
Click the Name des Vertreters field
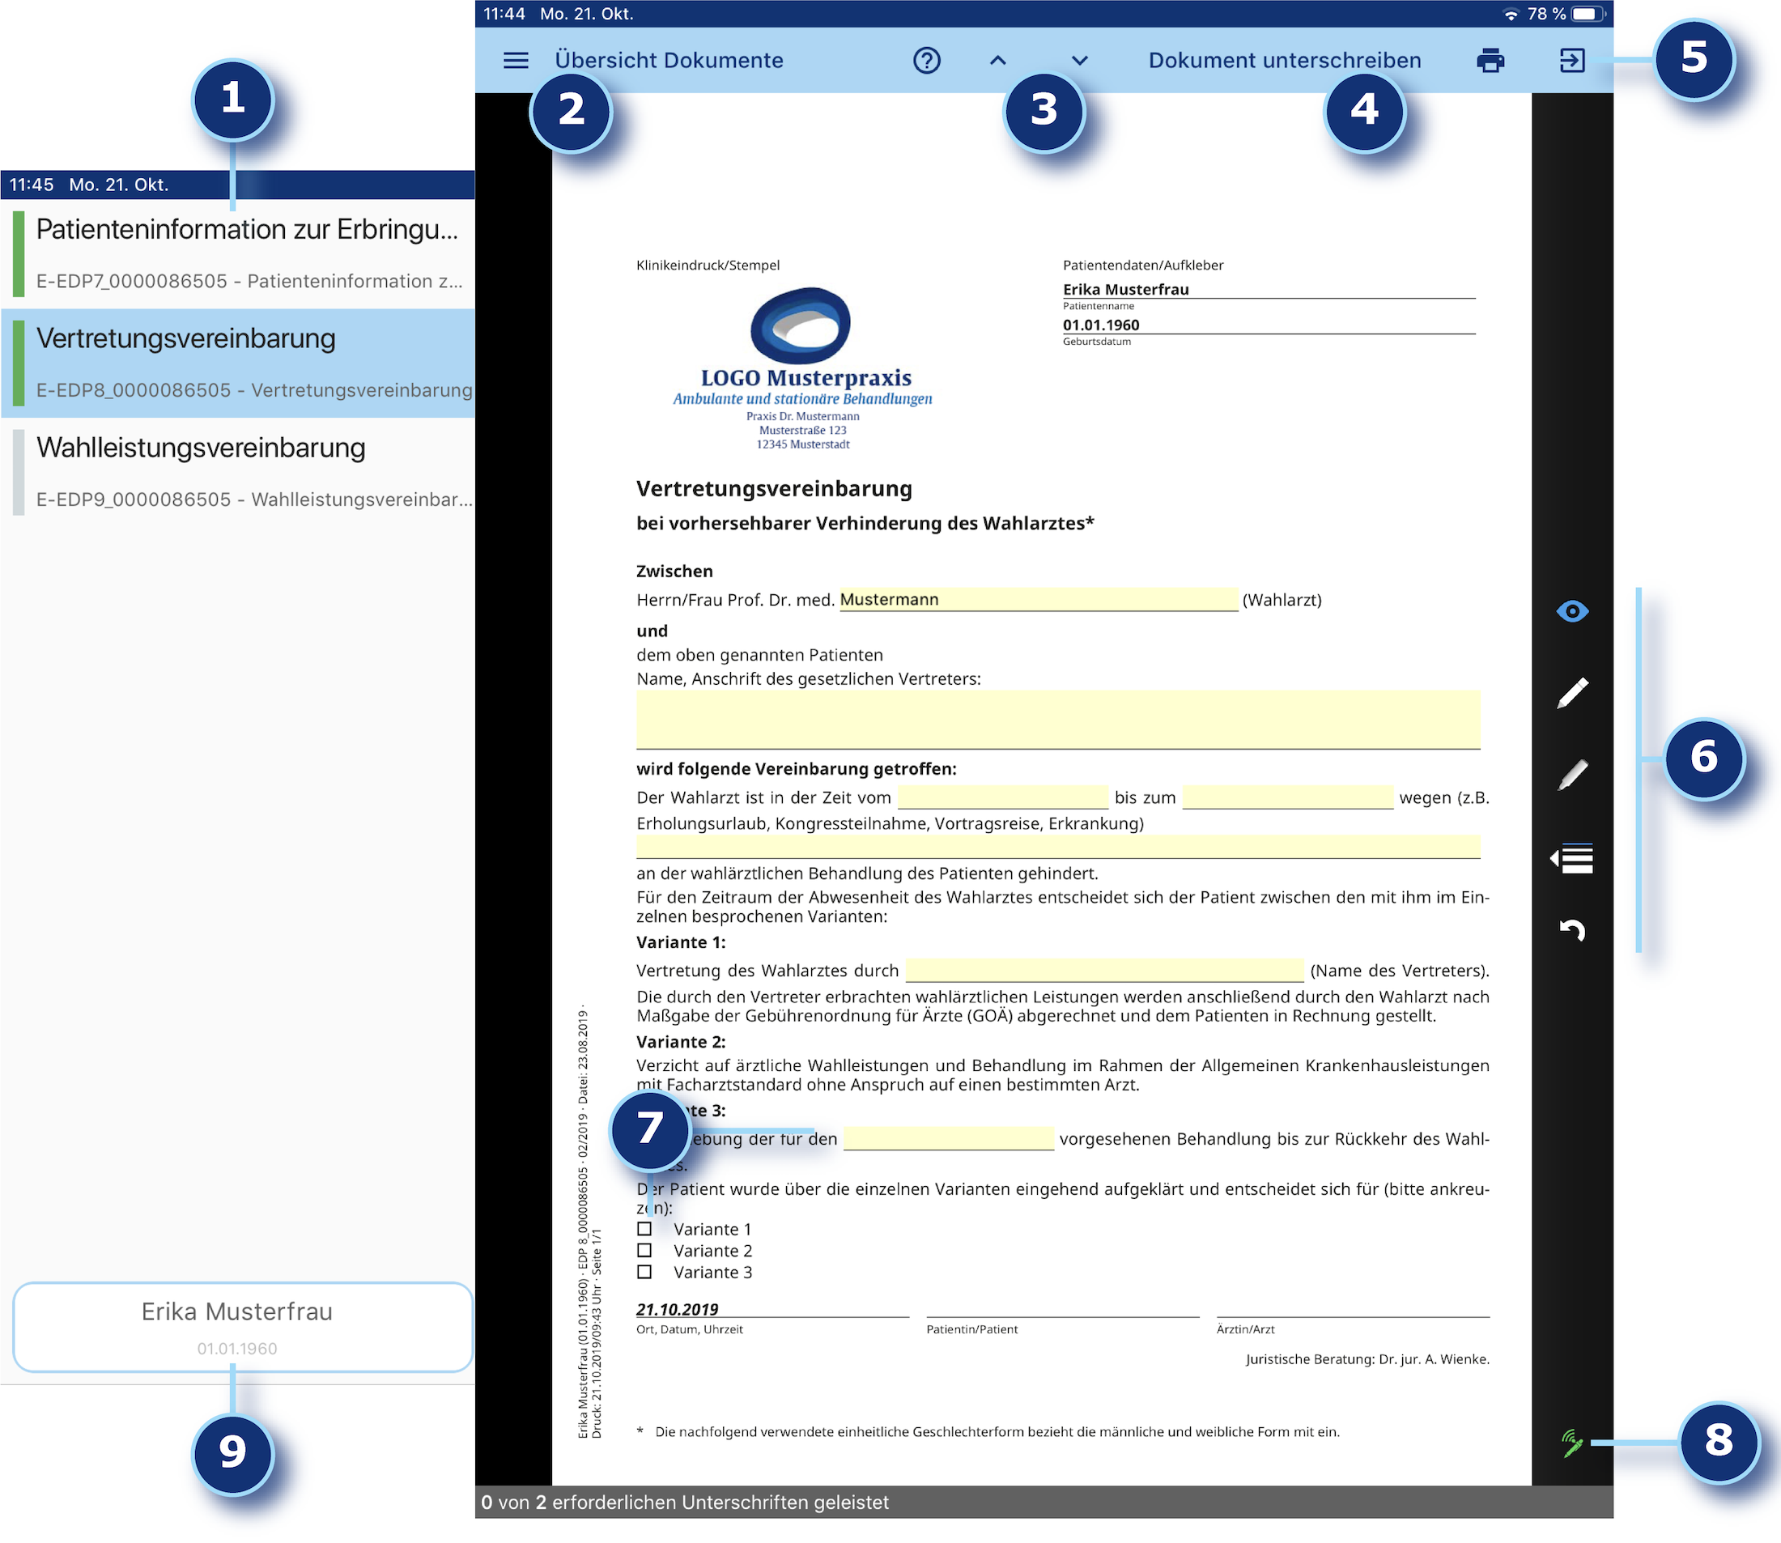pos(1105,971)
